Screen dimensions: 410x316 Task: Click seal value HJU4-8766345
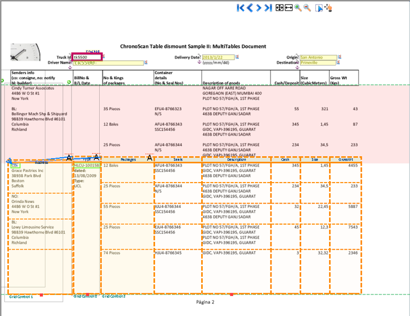(x=168, y=253)
